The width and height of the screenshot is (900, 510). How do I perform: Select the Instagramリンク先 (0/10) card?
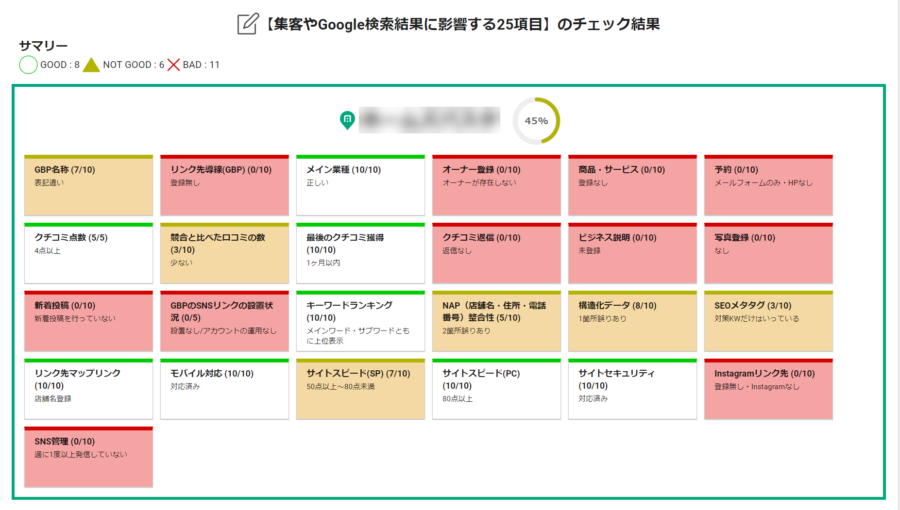[768, 389]
